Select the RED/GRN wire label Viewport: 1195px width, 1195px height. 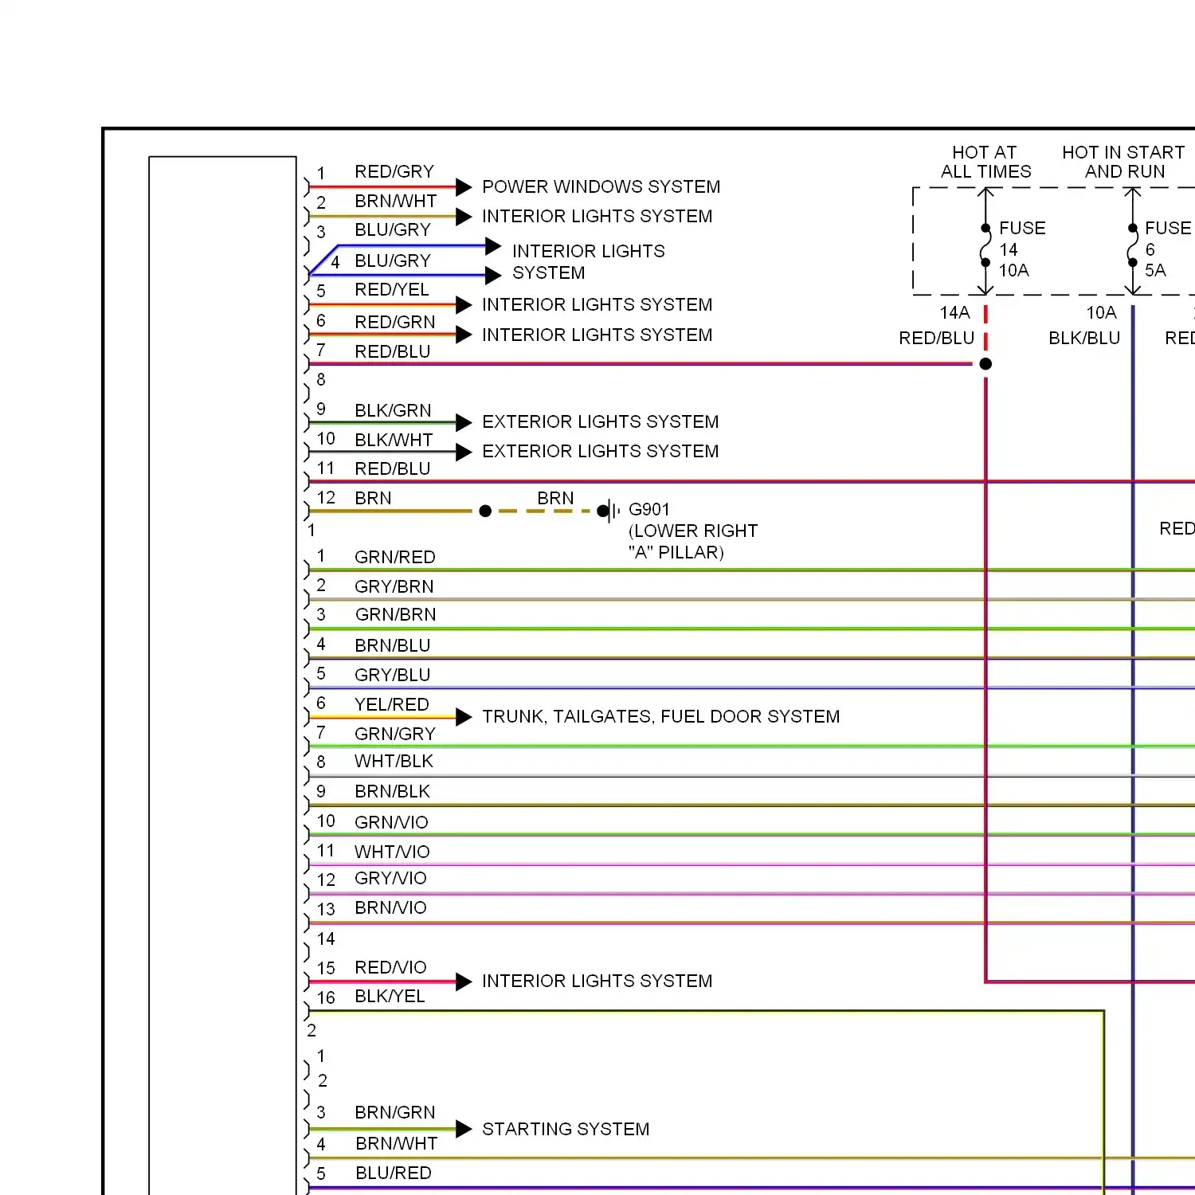click(x=395, y=322)
